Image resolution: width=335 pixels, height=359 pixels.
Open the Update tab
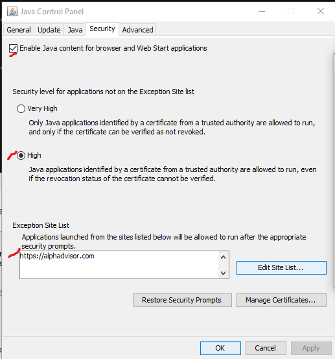(49, 30)
